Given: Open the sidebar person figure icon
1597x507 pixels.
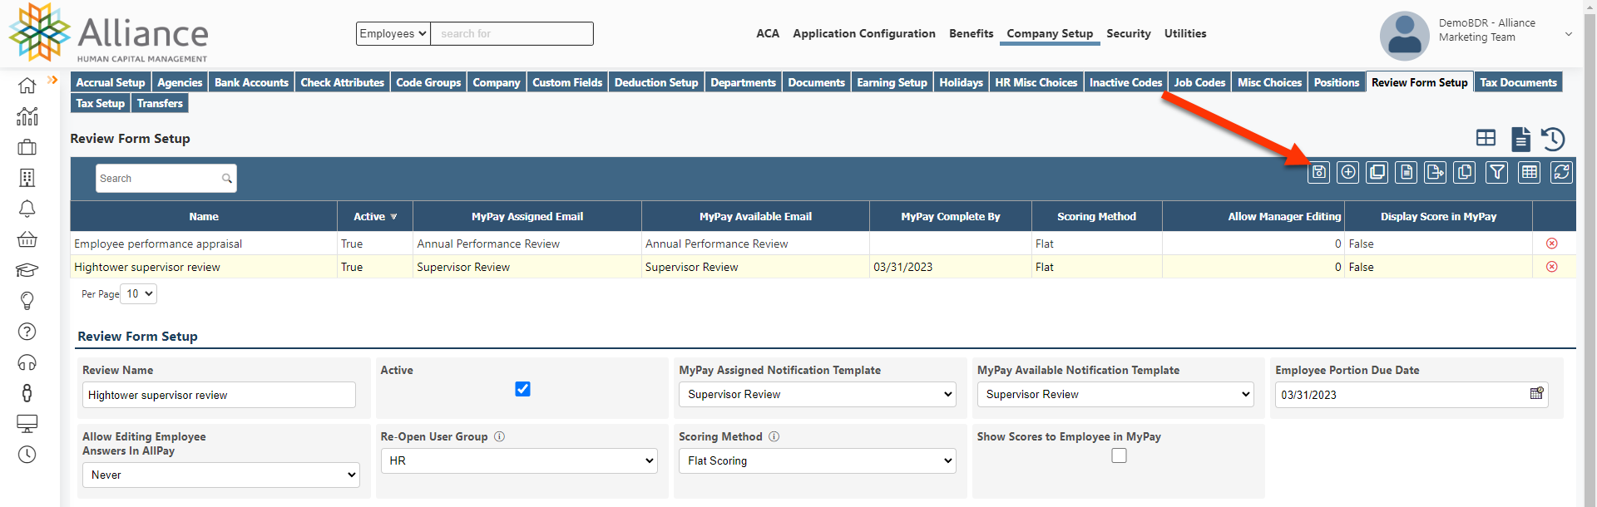Looking at the screenshot, I should [x=27, y=393].
